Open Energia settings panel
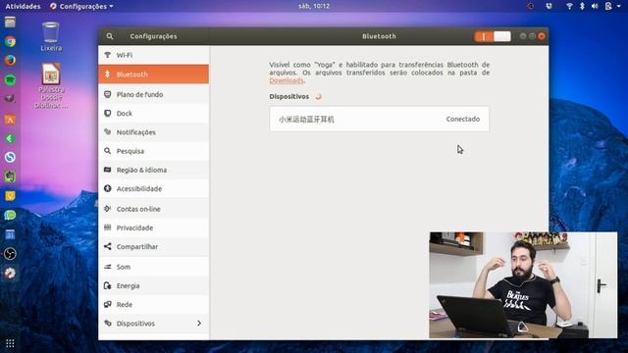Screen dimensions: 628x353 click(153, 285)
